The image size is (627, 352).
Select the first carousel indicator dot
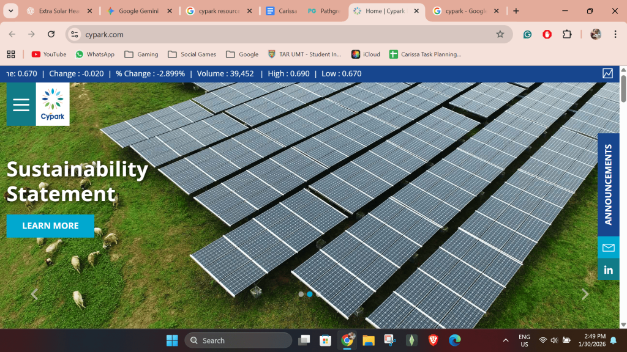point(301,294)
